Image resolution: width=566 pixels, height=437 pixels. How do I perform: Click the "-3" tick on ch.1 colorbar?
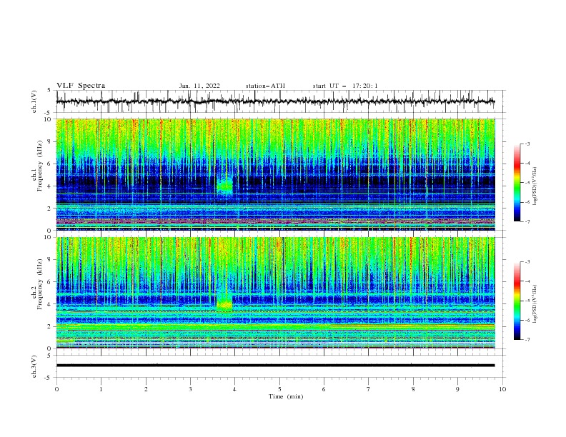(527, 144)
